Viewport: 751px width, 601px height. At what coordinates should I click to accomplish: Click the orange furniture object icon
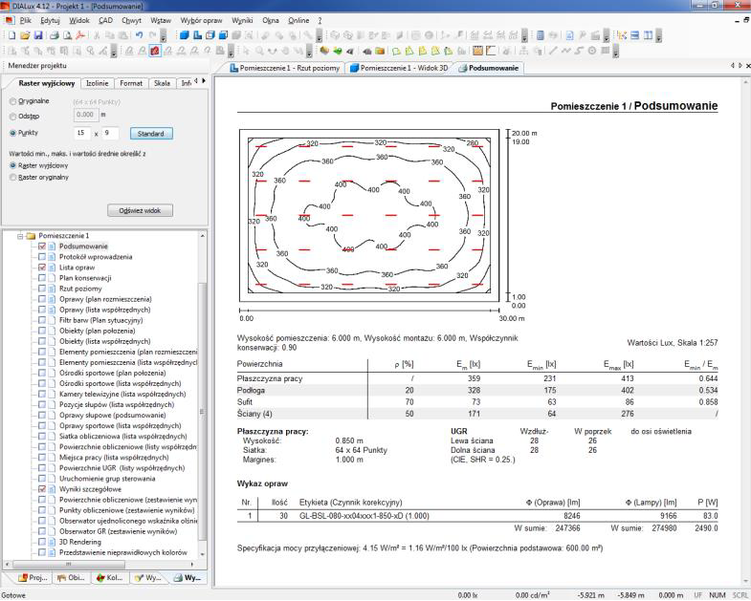click(324, 51)
